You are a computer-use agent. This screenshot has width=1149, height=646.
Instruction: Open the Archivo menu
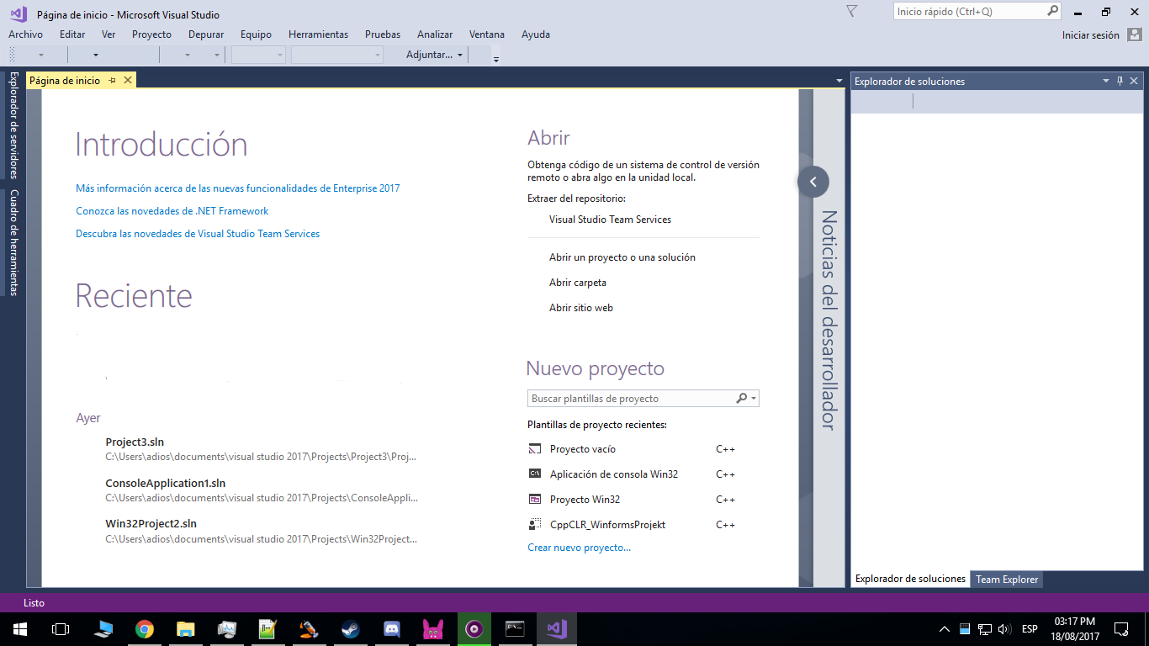(x=25, y=34)
